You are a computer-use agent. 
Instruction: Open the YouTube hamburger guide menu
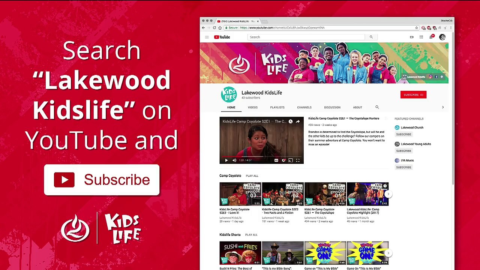tap(207, 37)
